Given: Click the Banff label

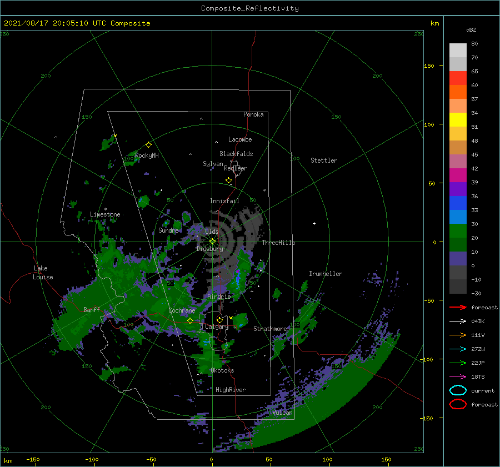Looking at the screenshot, I should (x=92, y=309).
